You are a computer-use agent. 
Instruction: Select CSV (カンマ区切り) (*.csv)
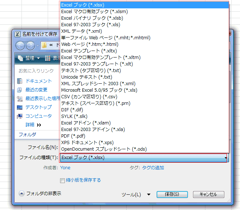(x=144, y=97)
